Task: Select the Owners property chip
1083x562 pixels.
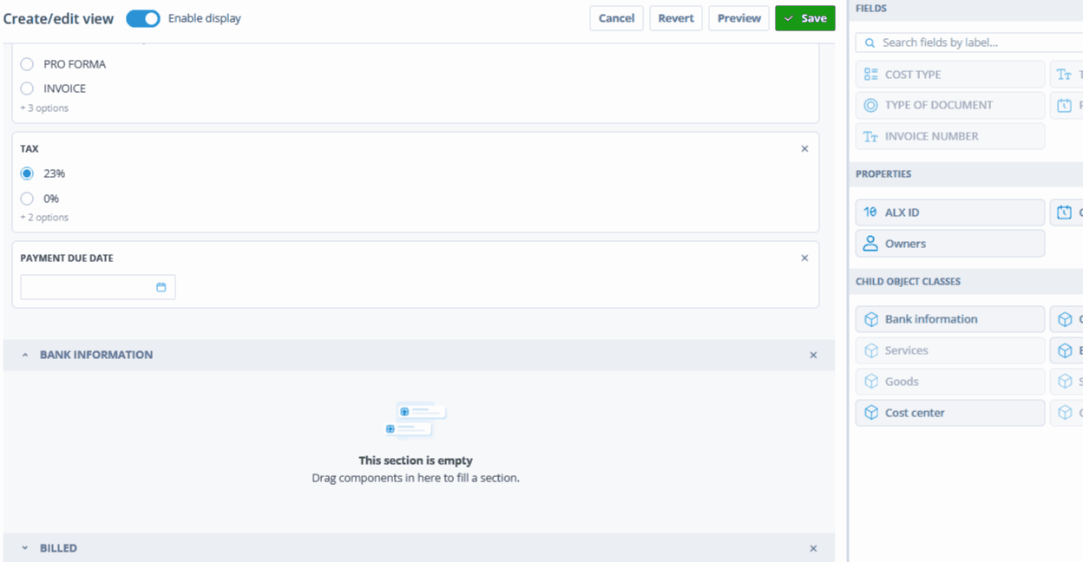Action: pyautogui.click(x=950, y=244)
